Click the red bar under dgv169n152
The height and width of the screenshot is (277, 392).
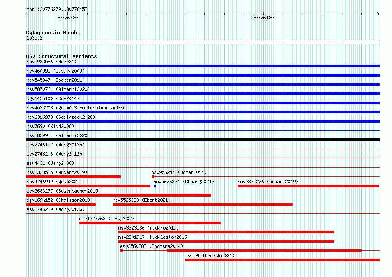click(61, 204)
